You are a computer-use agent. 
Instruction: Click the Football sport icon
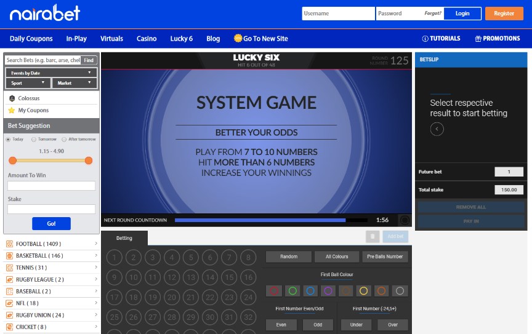click(x=9, y=244)
